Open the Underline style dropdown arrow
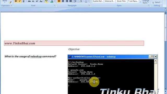 (x=26, y=1)
